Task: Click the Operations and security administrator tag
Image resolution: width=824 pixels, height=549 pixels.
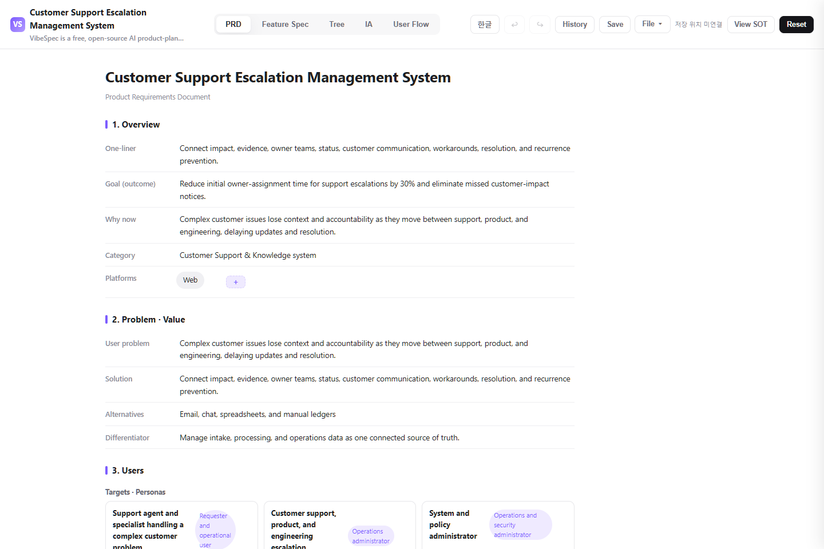Action: 521,525
